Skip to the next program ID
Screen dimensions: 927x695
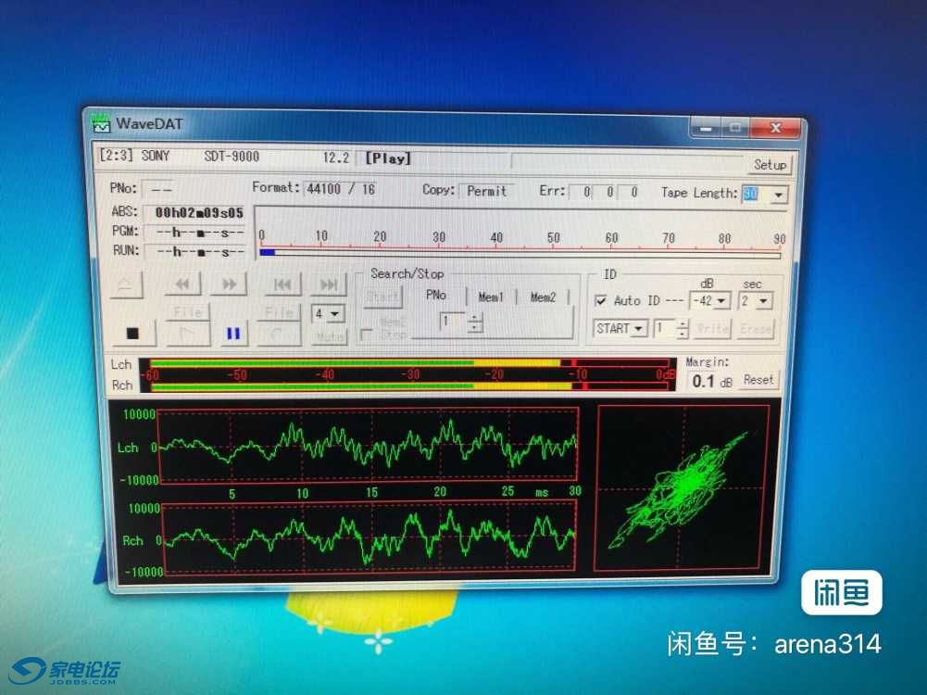click(328, 285)
